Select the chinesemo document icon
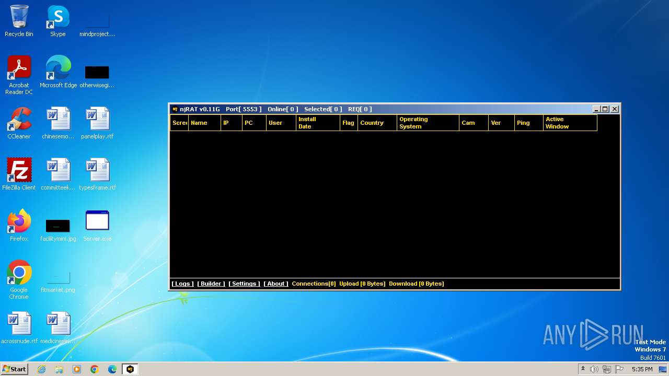 (58, 123)
